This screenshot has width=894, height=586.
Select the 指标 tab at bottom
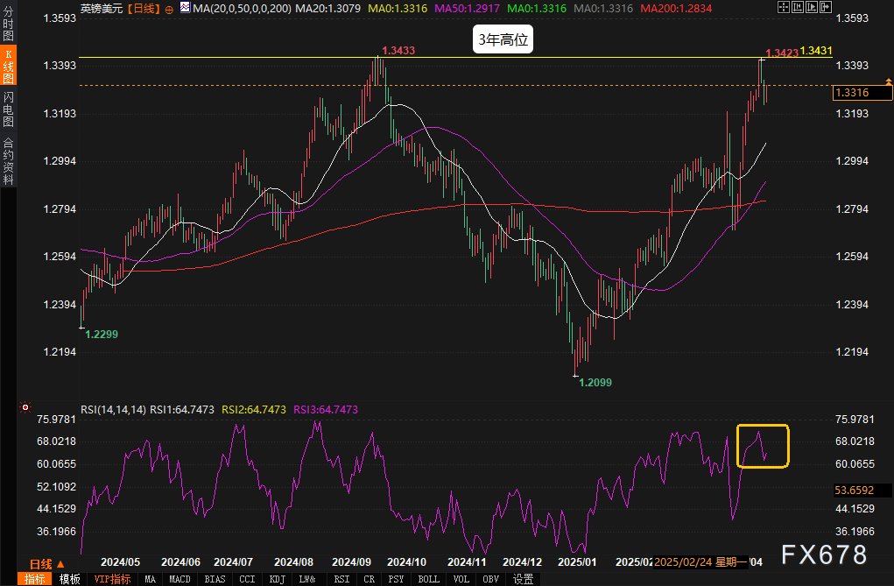click(x=35, y=579)
